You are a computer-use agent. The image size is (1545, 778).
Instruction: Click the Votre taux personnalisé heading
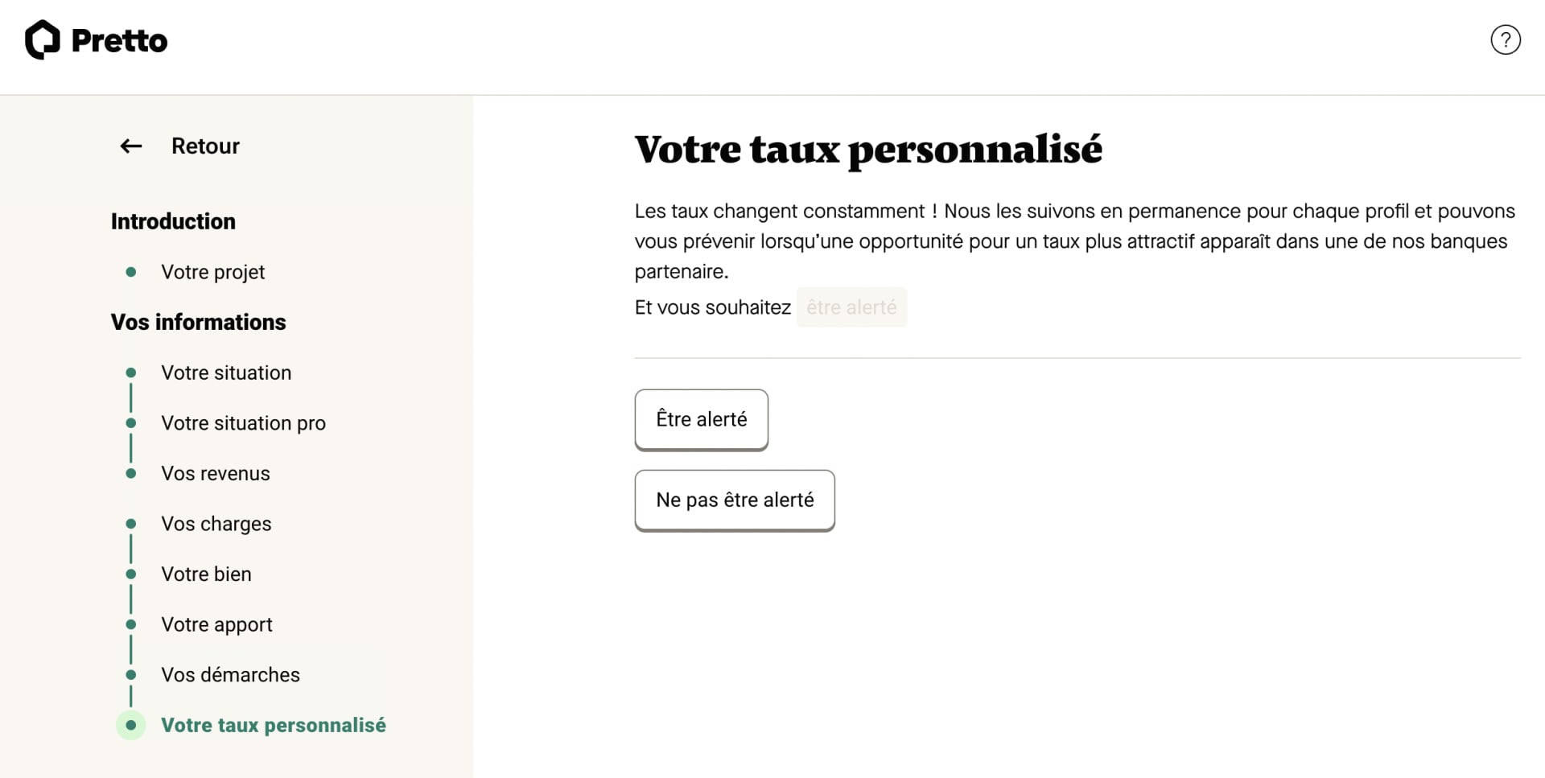[x=867, y=150]
